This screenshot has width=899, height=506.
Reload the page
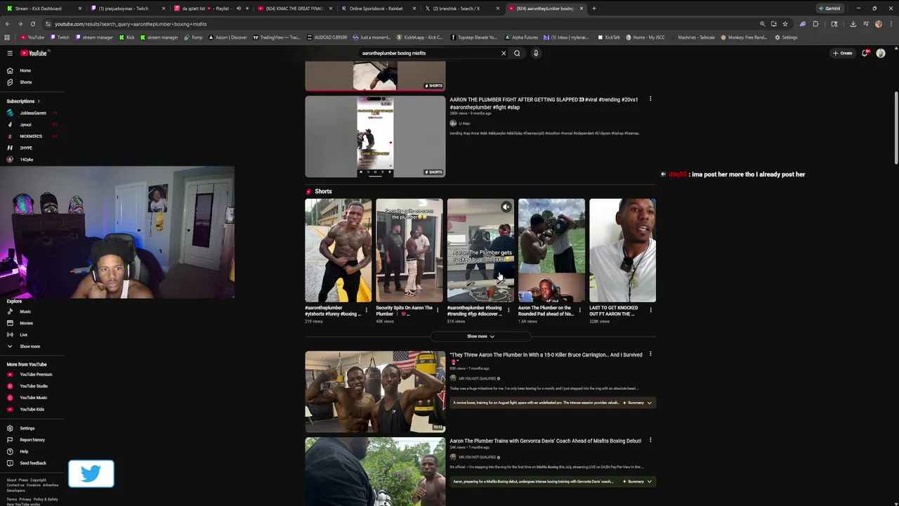[x=33, y=24]
